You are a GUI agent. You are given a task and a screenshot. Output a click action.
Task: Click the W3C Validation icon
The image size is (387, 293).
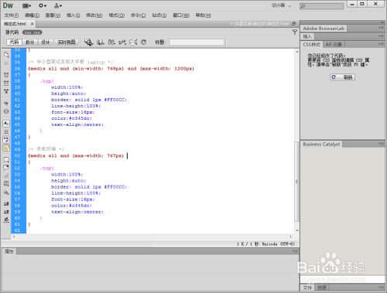pos(122,42)
